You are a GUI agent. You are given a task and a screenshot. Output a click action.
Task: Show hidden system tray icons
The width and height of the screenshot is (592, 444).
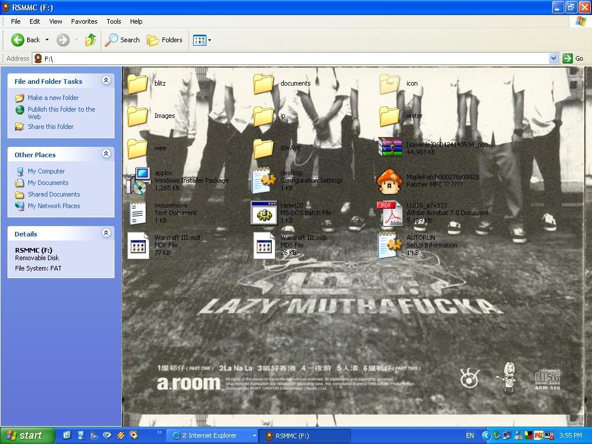click(486, 436)
